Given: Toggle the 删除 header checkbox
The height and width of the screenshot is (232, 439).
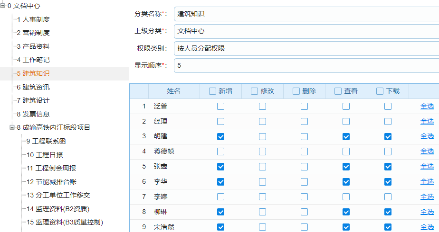Looking at the screenshot, I should pos(296,91).
